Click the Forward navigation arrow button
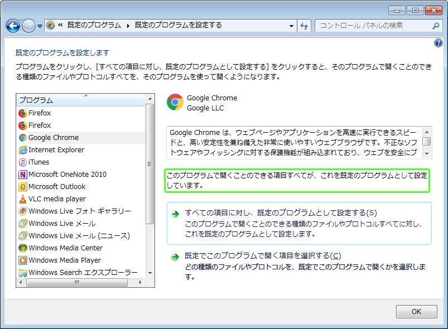This screenshot has height=329, width=448. point(28,26)
